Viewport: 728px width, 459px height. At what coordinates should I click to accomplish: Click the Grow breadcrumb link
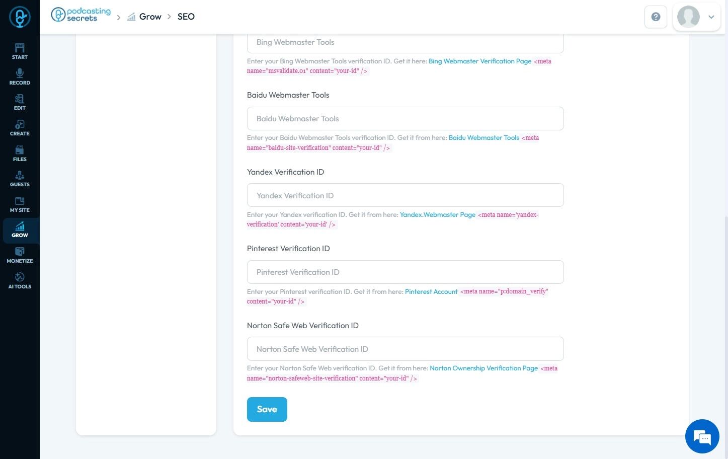click(150, 17)
